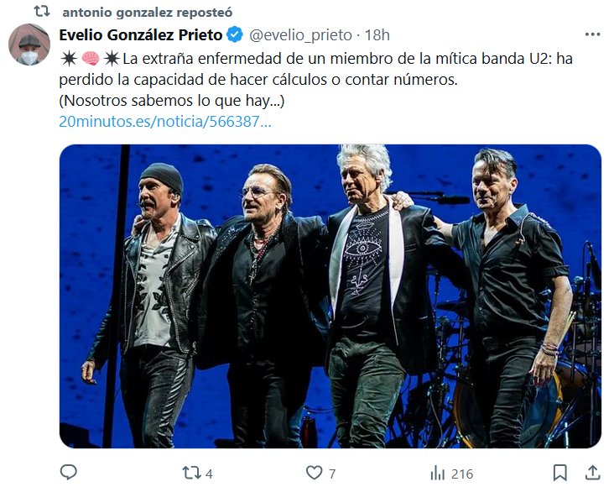This screenshot has width=614, height=487.
Task: Open the 18h timestamp permalink
Action: click(x=377, y=35)
